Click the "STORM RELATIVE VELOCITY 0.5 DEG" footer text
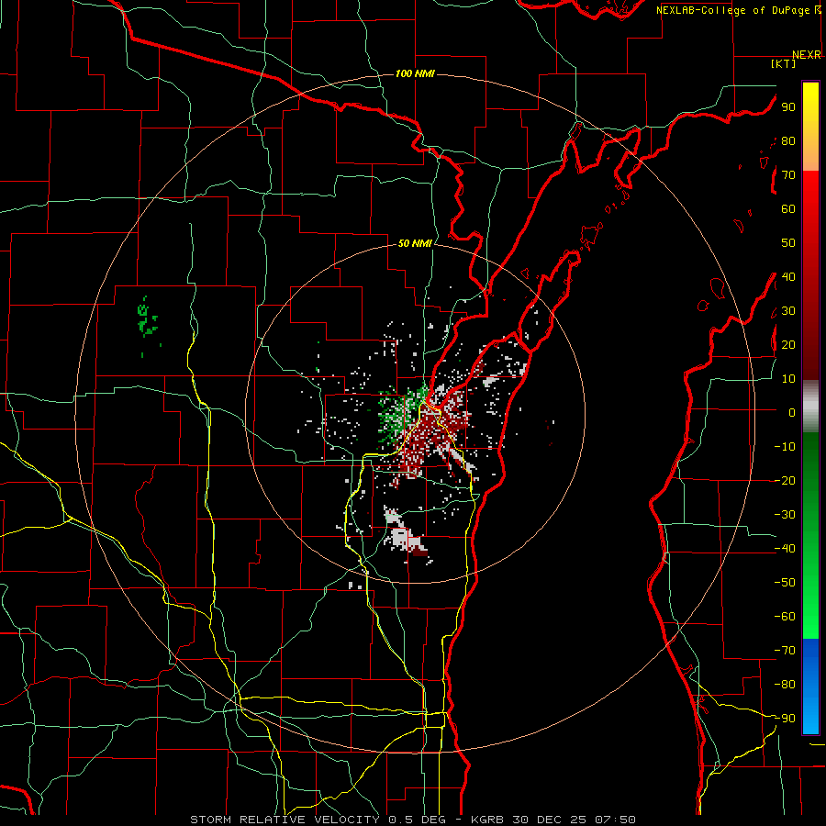The image size is (826, 826). pos(318,820)
